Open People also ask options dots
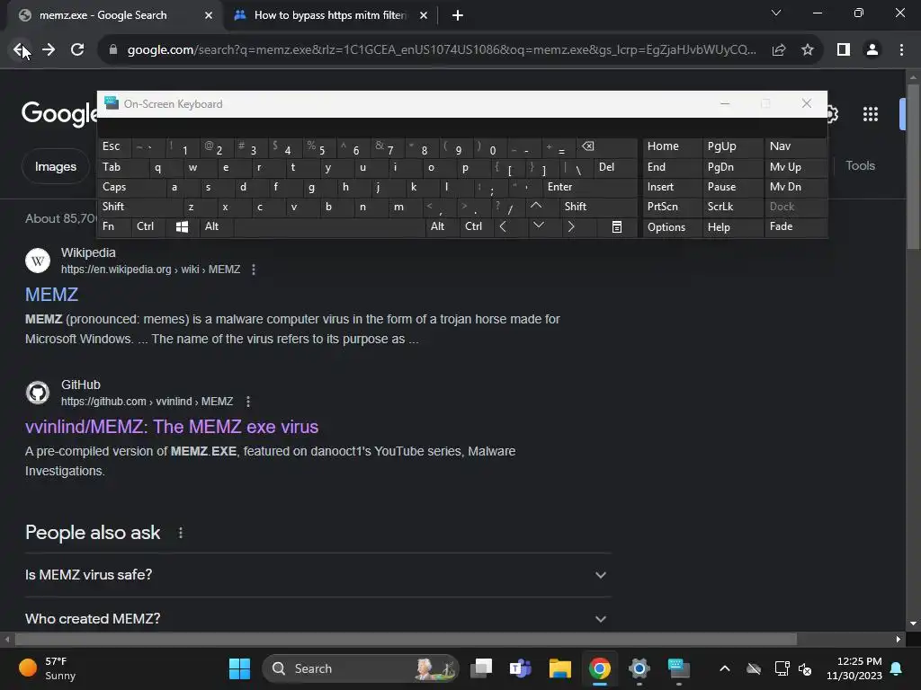The image size is (921, 690). tap(181, 533)
